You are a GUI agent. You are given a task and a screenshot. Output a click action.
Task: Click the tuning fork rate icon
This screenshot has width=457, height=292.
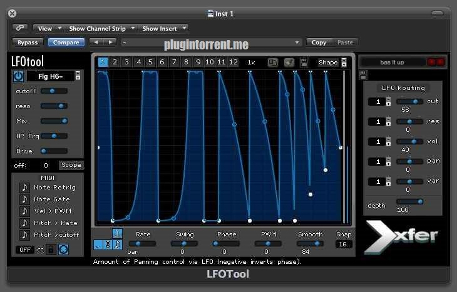click(x=117, y=233)
